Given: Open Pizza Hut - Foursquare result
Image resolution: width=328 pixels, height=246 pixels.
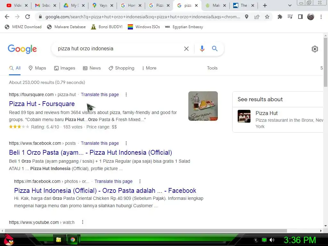Looking at the screenshot, I should coord(42,104).
